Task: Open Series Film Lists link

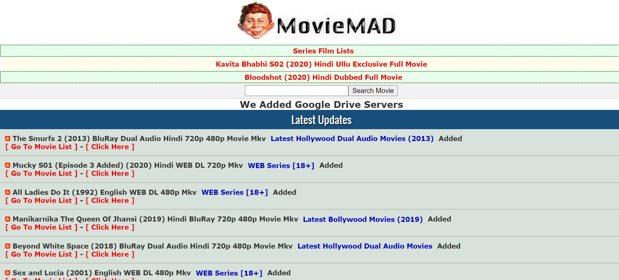Action: click(323, 51)
